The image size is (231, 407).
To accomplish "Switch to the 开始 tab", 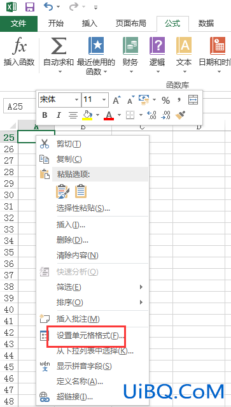I will click(56, 24).
